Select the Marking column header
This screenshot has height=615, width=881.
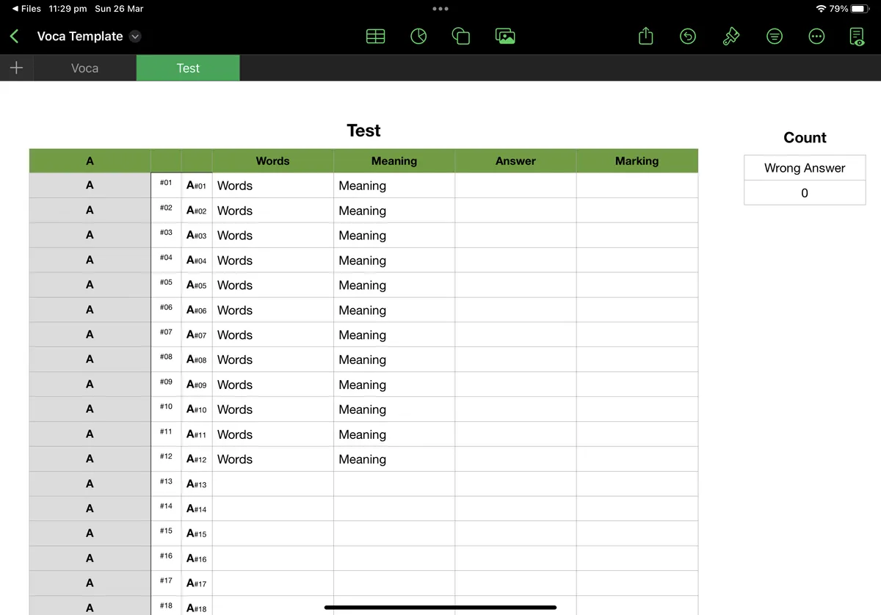(x=637, y=161)
